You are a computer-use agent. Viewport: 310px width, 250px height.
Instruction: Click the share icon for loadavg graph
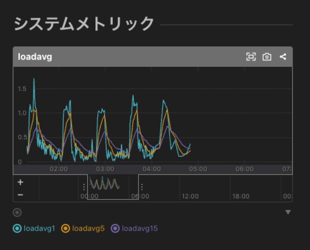(x=283, y=57)
